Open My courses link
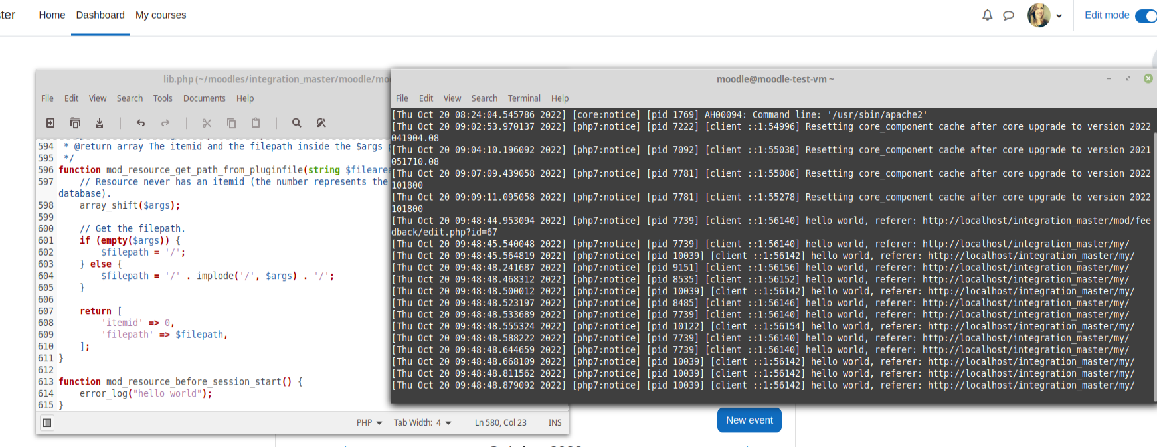The height and width of the screenshot is (447, 1157). click(161, 15)
